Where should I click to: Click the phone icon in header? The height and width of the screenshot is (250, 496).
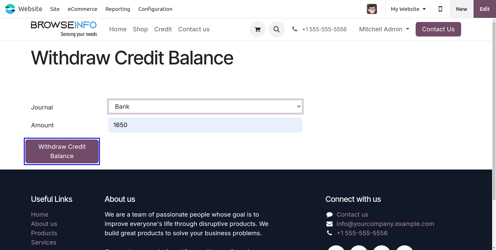(295, 29)
